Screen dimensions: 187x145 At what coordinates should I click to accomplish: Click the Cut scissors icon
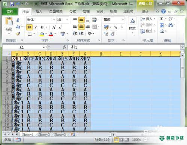point(18,20)
